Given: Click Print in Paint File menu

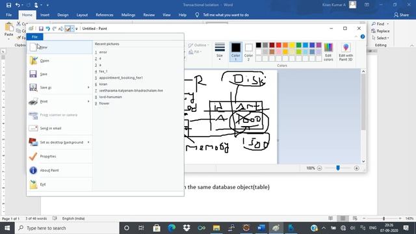Looking at the screenshot, I should pos(57,101).
